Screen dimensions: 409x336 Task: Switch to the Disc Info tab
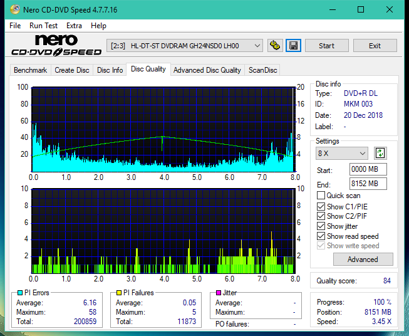click(110, 70)
